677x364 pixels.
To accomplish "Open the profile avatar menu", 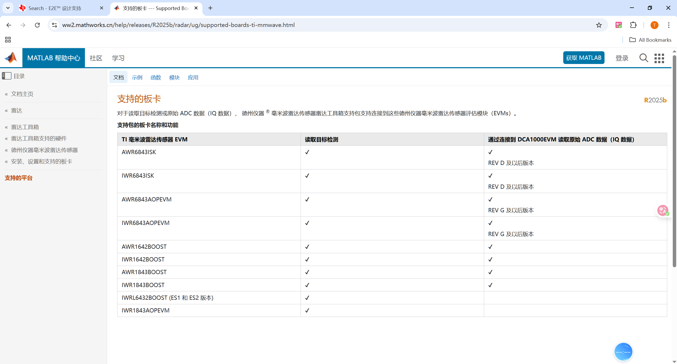I will pyautogui.click(x=654, y=25).
